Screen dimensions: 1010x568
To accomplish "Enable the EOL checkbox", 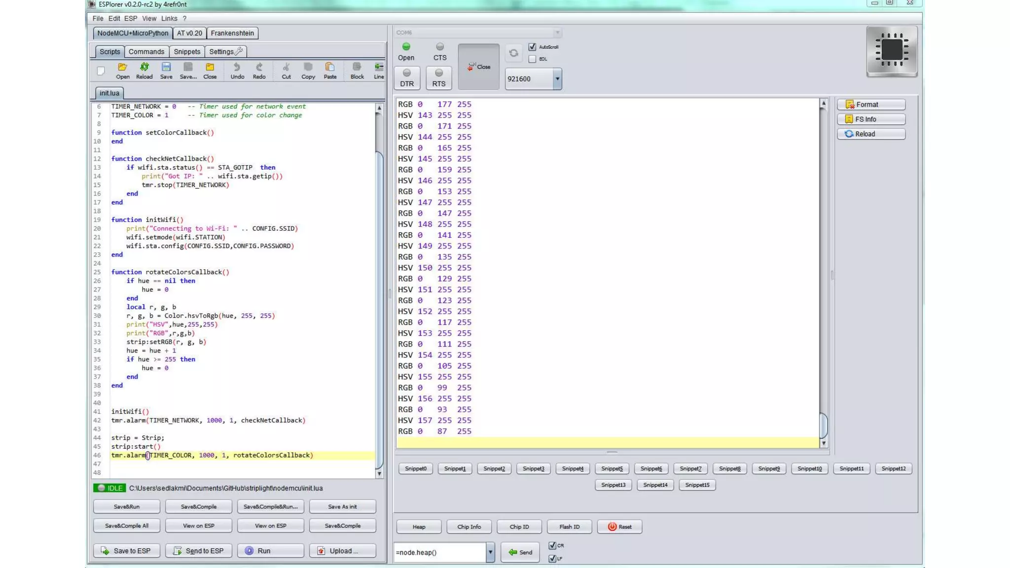I will 532,59.
